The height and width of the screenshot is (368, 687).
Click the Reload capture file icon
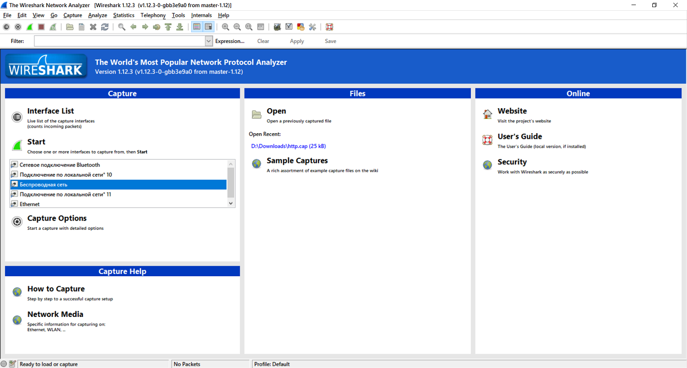pos(105,27)
